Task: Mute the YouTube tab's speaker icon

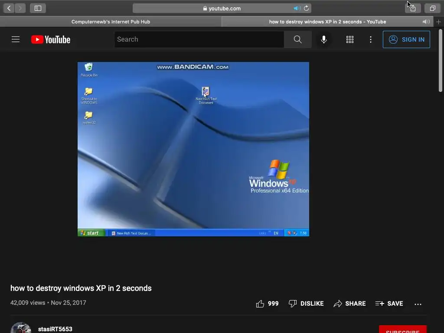Action: click(426, 22)
